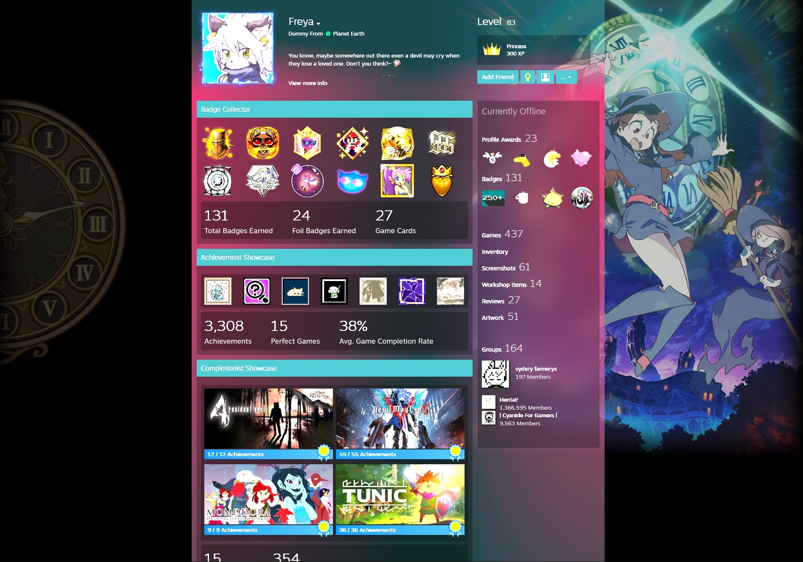This screenshot has width=803, height=562.
Task: Click the white puzzle piece badge icon
Action: click(522, 198)
